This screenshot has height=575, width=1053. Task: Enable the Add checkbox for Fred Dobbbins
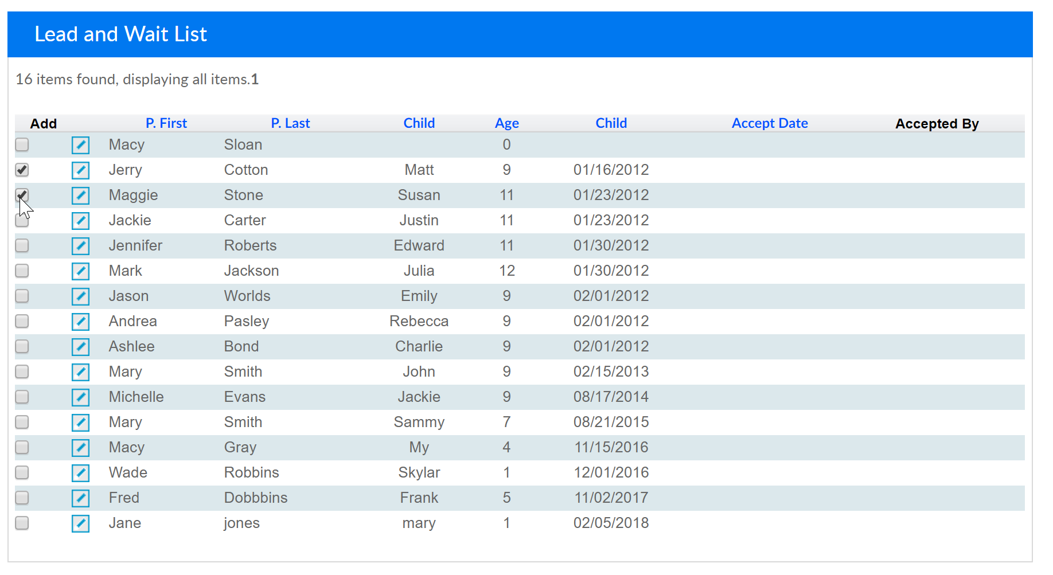point(22,498)
